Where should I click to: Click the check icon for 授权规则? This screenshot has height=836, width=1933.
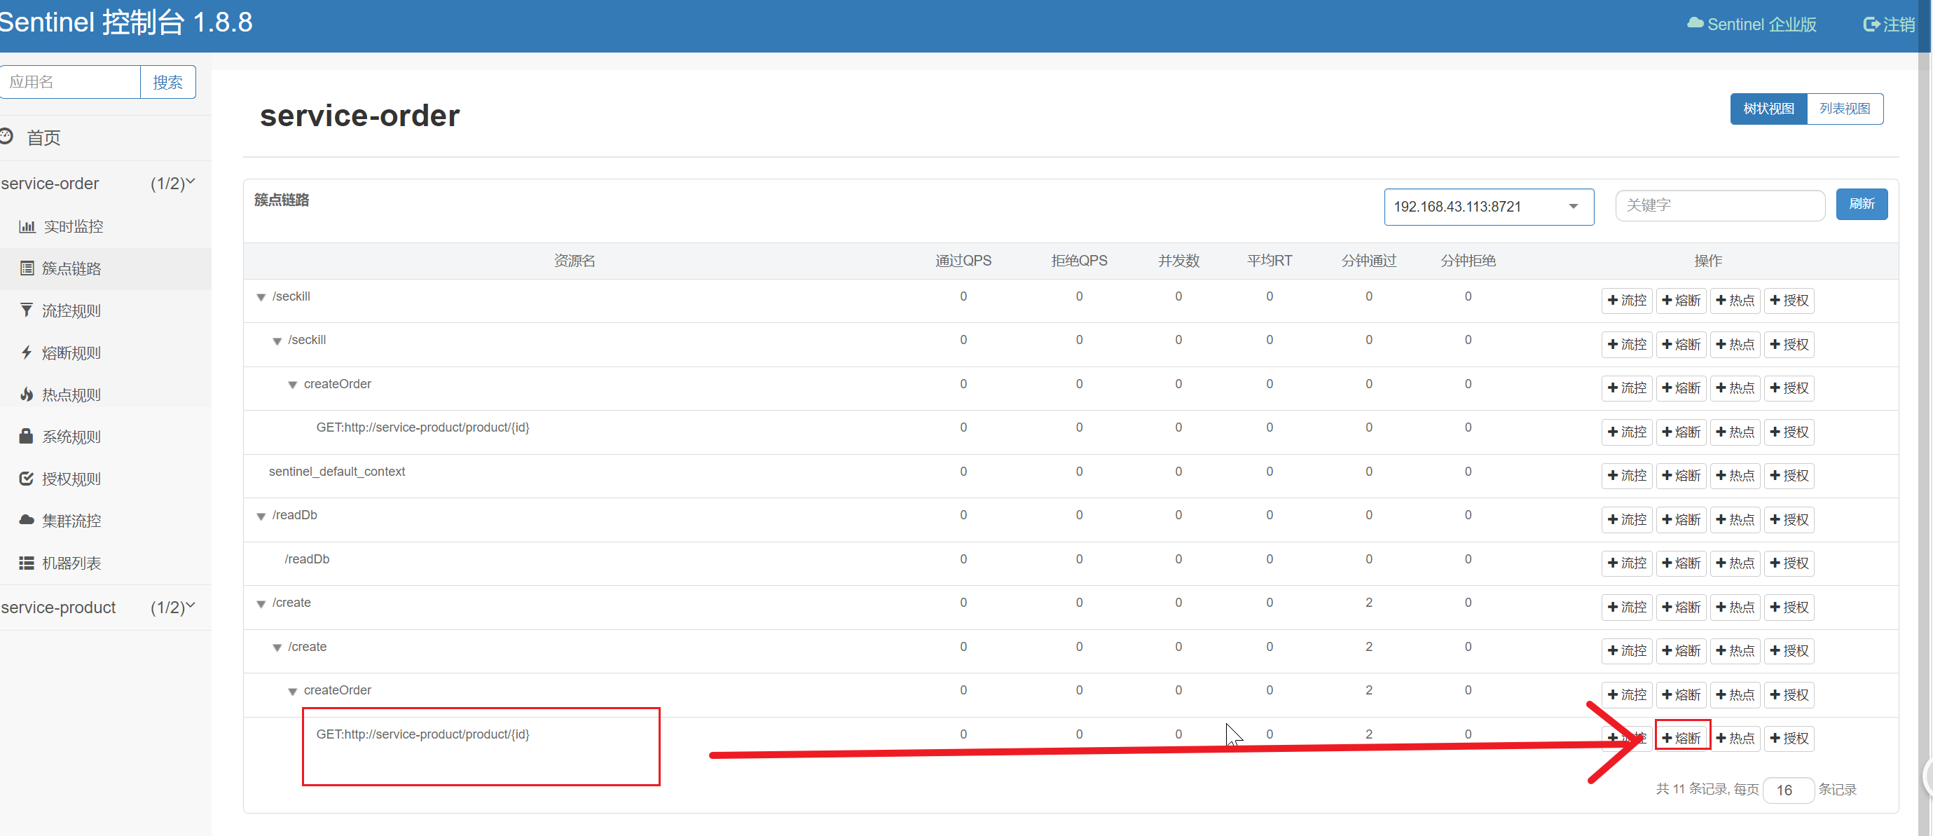(26, 478)
